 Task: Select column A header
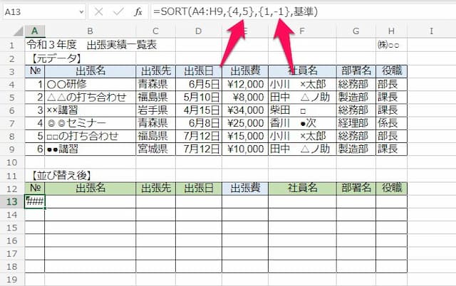click(x=35, y=31)
